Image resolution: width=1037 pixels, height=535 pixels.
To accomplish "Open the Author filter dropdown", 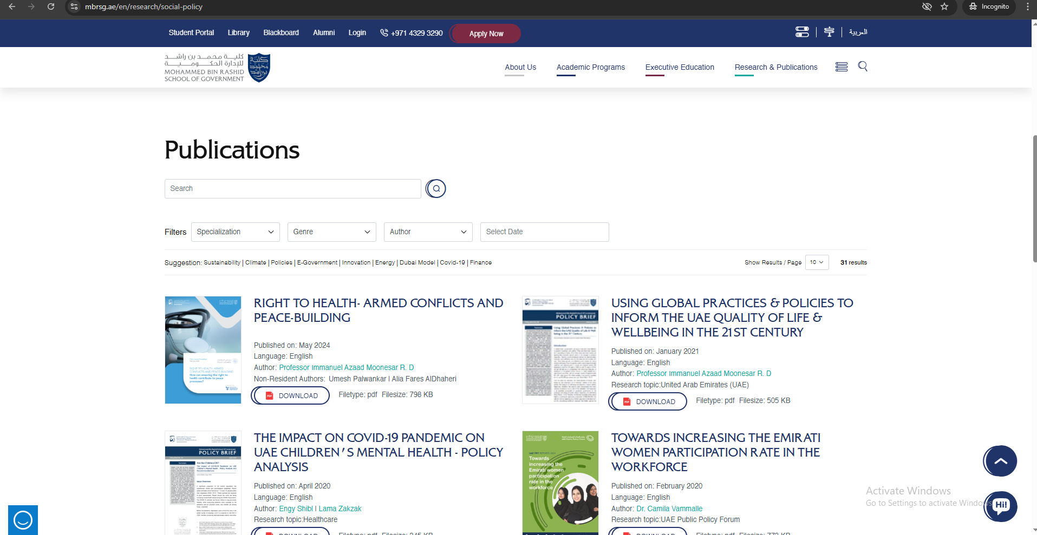I will [x=428, y=232].
